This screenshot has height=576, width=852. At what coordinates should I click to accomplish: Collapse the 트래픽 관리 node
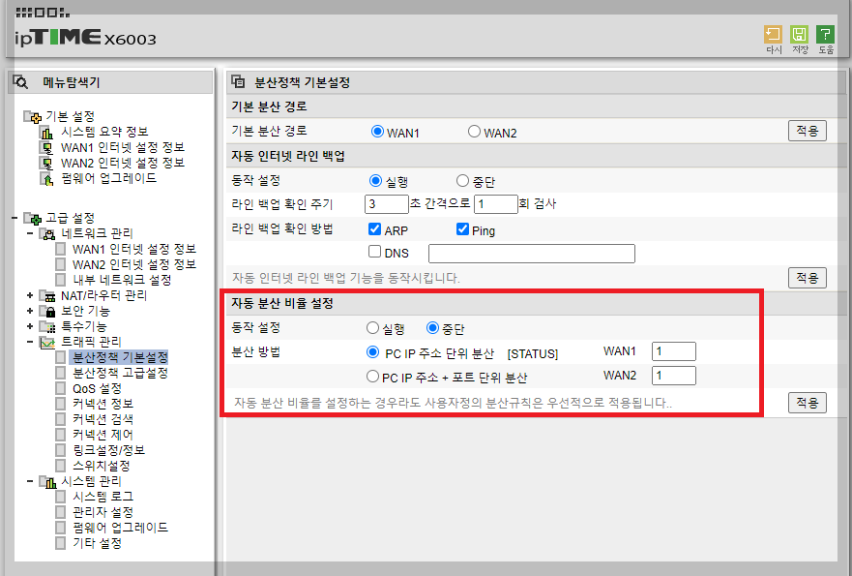click(30, 342)
